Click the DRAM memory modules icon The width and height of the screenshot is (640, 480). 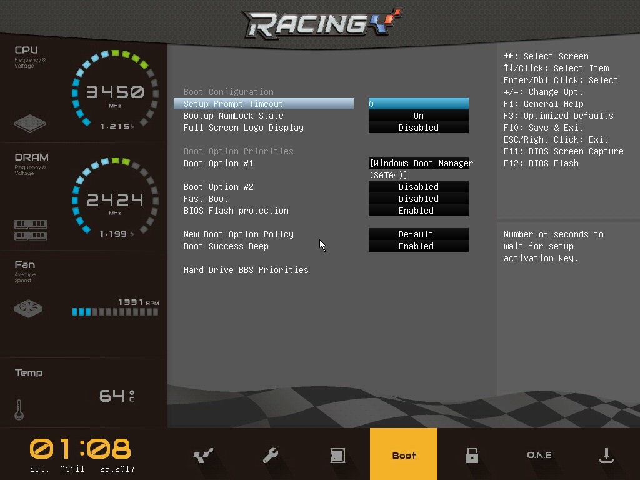(x=31, y=230)
